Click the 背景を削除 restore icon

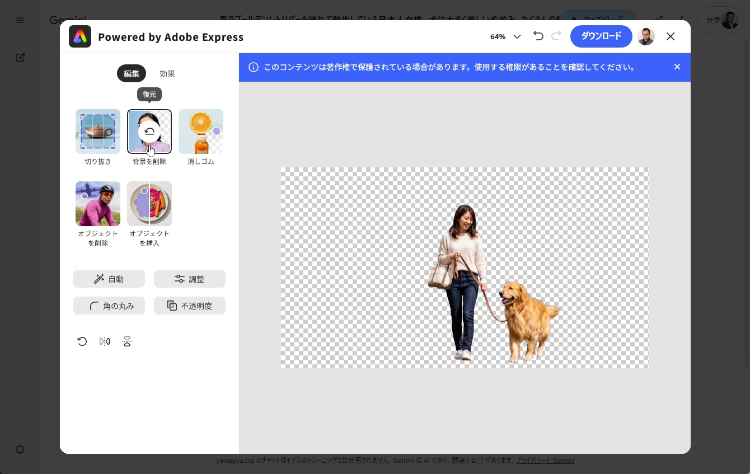point(149,132)
